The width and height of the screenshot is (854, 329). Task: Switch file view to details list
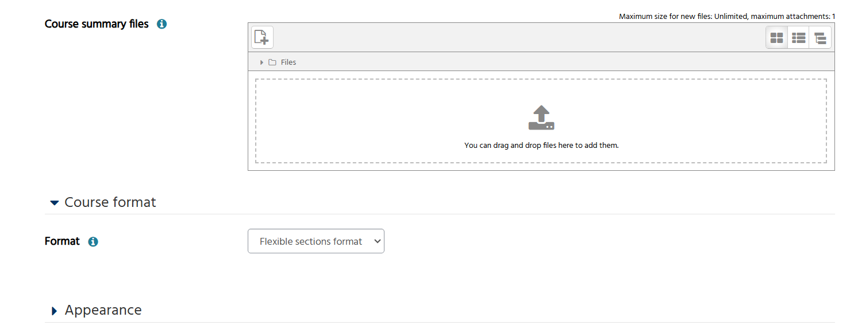pos(798,38)
